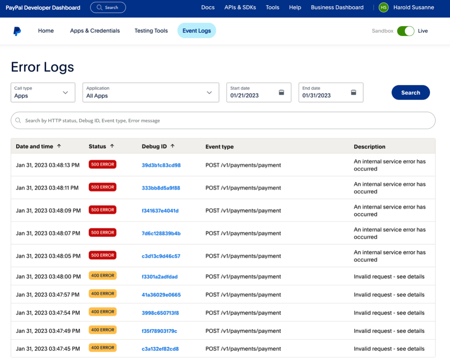The height and width of the screenshot is (364, 450).
Task: Click 500 ERROR badge at 03:48:13 PM
Action: click(x=102, y=164)
